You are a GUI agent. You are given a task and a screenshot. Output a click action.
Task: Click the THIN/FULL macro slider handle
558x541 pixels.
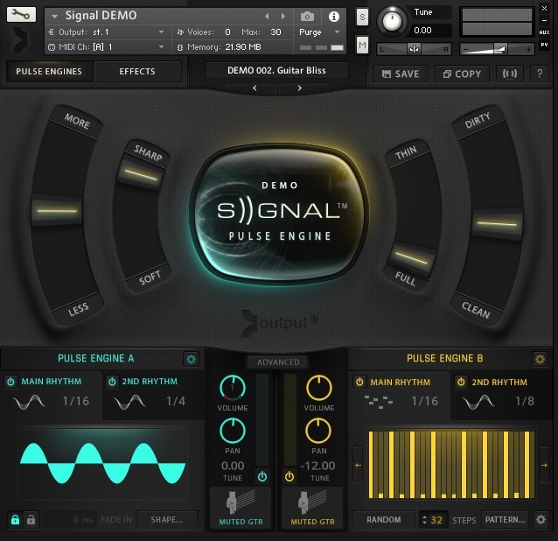tap(411, 258)
